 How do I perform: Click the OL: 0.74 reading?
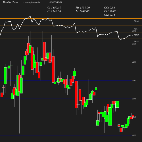pyautogui.click(x=110, y=15)
